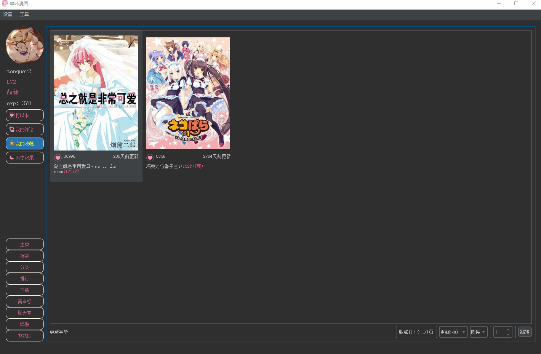The image size is (541, 354).
Task: Open the 降序 order dropdown
Action: (479, 332)
